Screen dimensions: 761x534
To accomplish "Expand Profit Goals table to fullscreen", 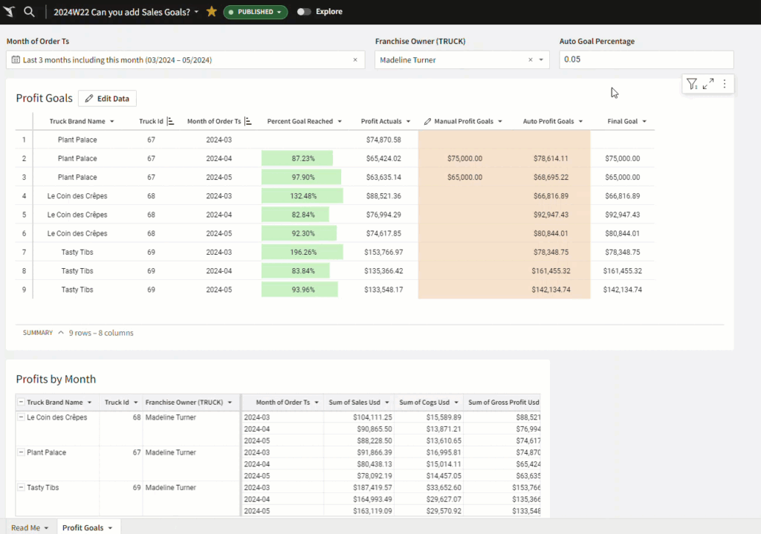I will 708,84.
